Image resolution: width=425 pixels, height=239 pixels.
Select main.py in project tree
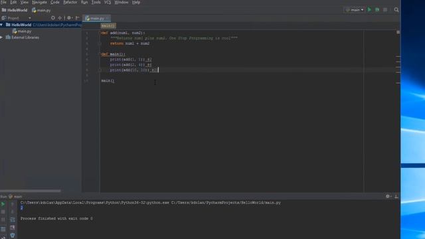[22, 31]
